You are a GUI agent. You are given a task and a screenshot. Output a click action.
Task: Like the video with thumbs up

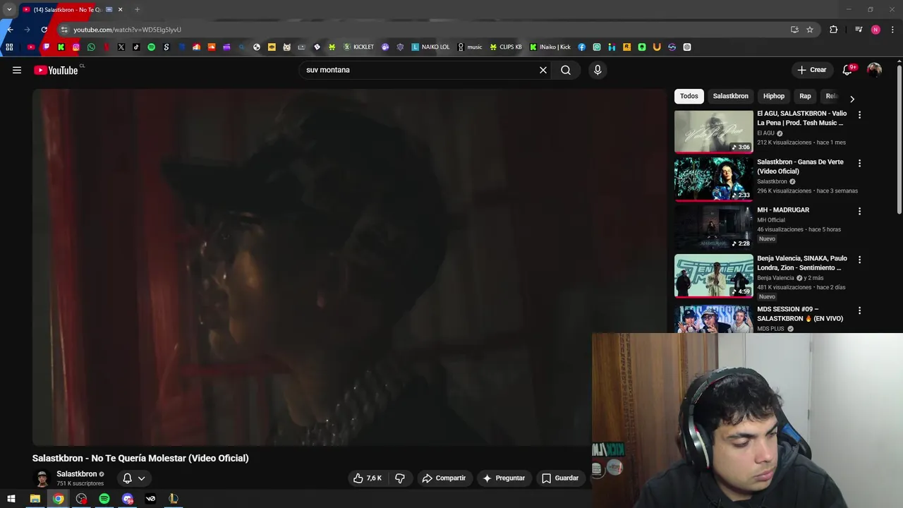coord(368,478)
